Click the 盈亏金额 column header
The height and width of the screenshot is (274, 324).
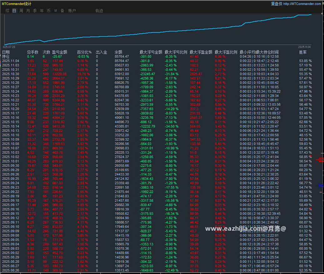coord(59,52)
